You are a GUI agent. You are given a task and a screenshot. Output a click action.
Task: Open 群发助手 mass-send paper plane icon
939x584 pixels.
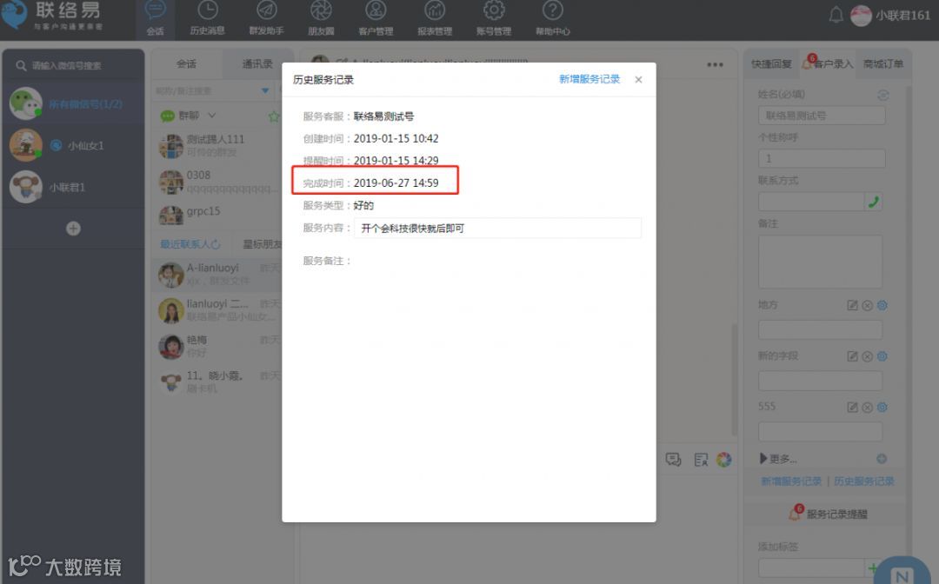pos(267,10)
